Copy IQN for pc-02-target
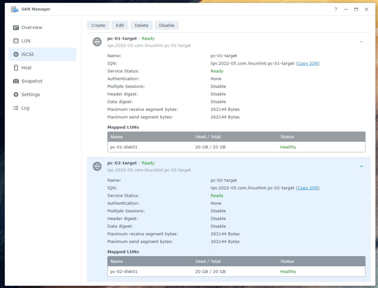 (x=308, y=188)
